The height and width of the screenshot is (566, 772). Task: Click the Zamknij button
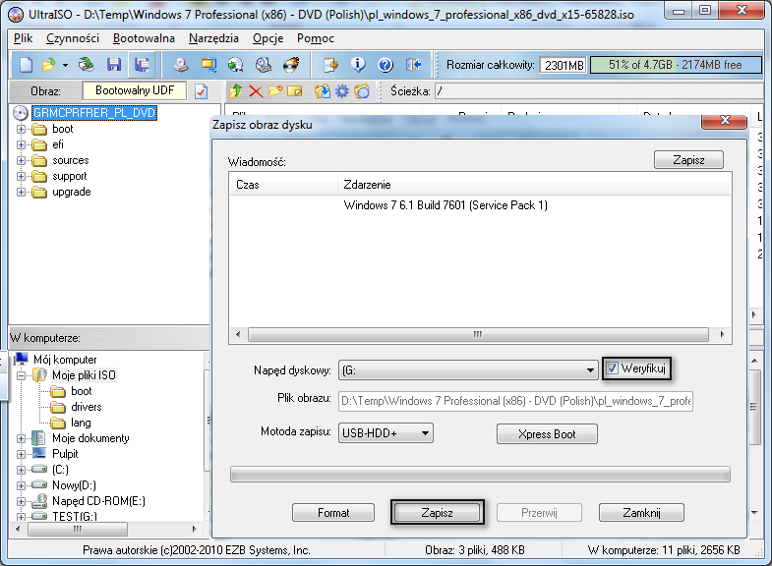(x=641, y=513)
